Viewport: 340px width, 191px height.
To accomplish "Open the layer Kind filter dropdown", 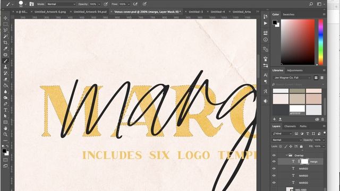I will coord(282,134).
